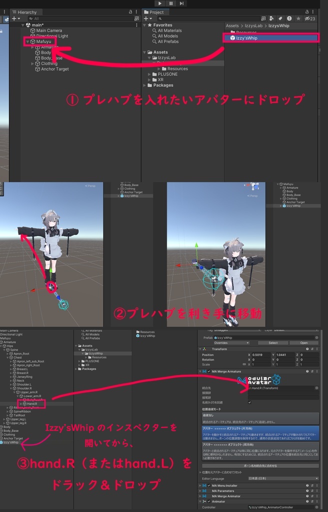328x512 pixels.
Task: Go to Assets in the breadcrumb path
Action: pyautogui.click(x=232, y=26)
